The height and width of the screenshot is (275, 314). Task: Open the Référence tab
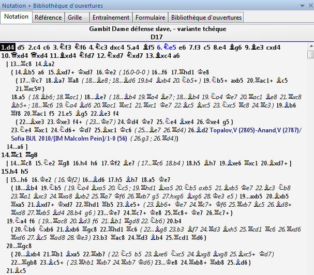pyautogui.click(x=48, y=18)
